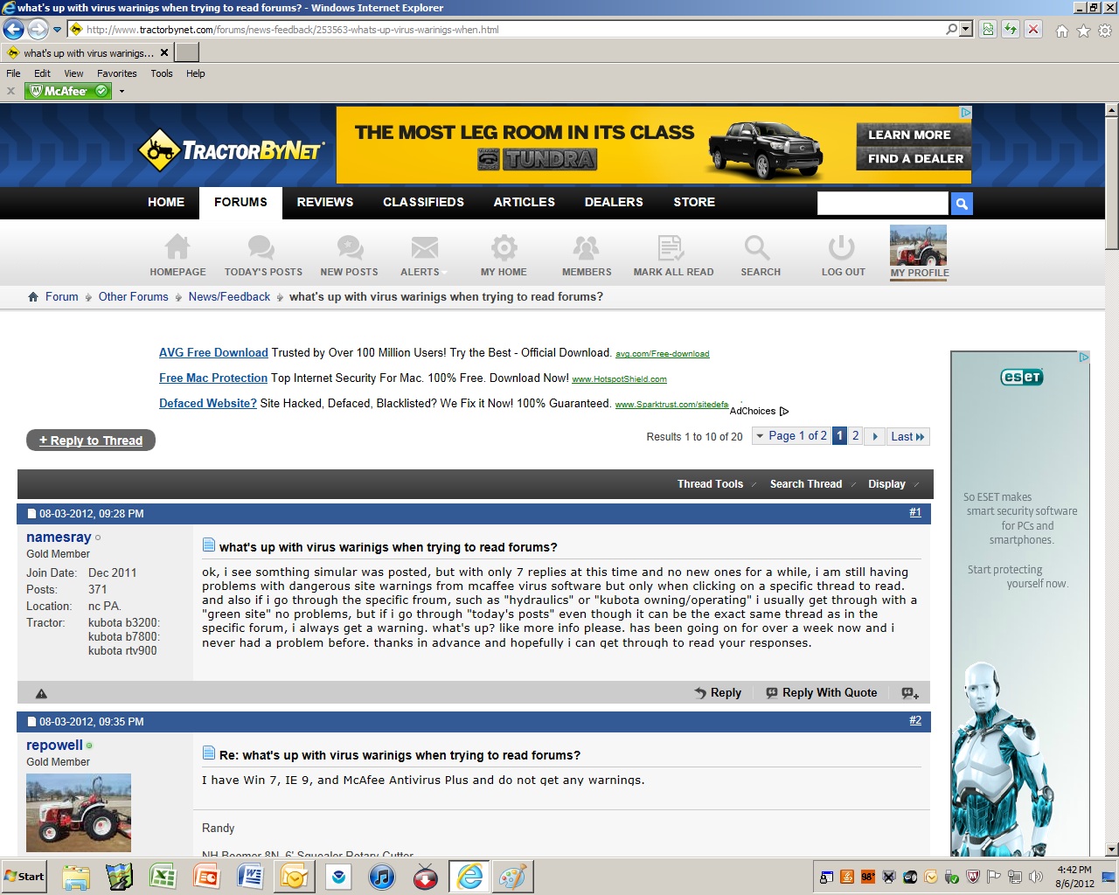Click the page scrollbar down arrow
Viewport: 1119px width, 895px height.
pos(1112,850)
